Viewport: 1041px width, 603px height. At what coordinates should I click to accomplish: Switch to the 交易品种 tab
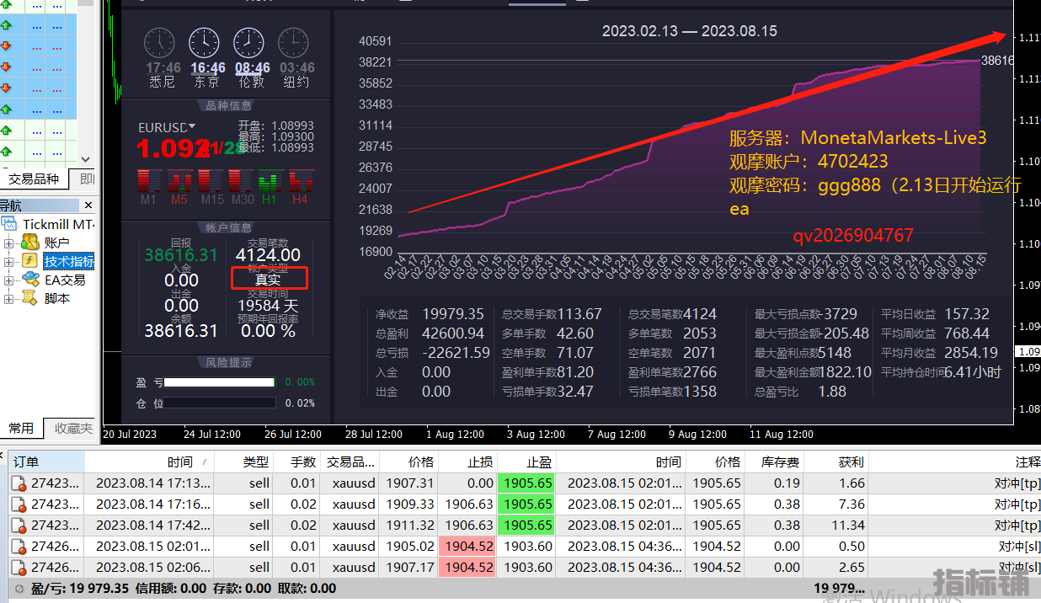(x=34, y=179)
